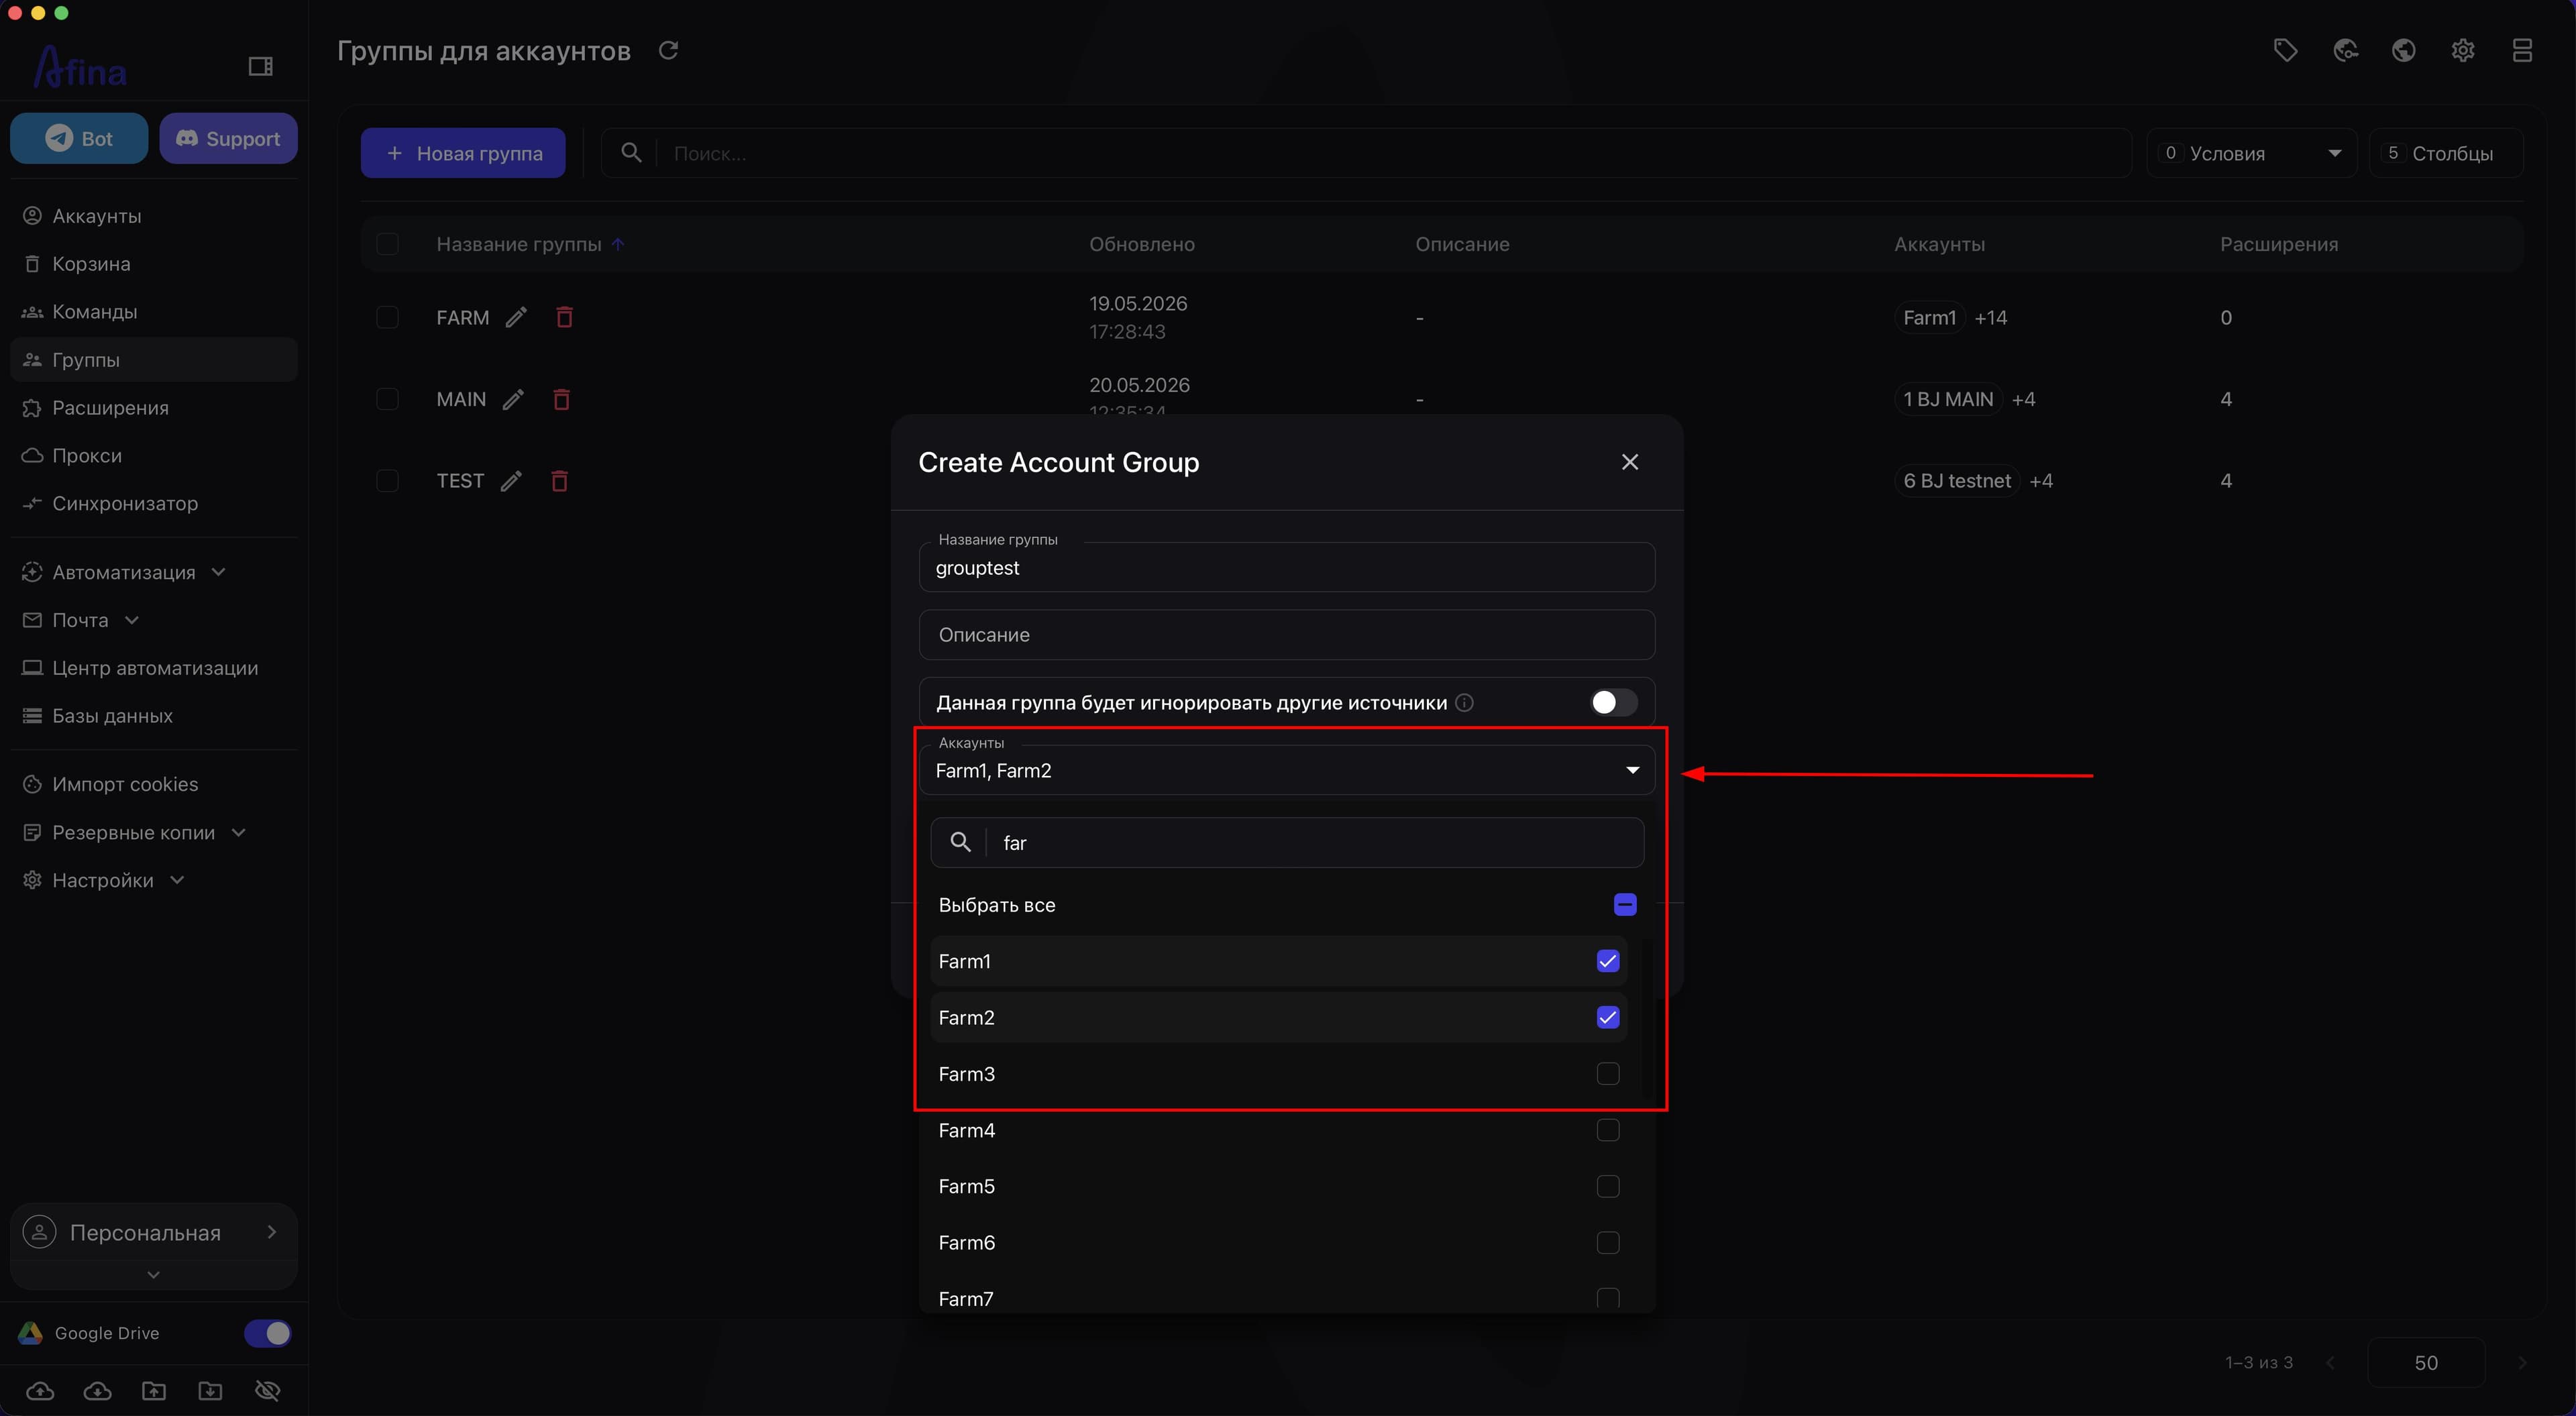Open Расширения in the sidebar
Image resolution: width=2576 pixels, height=1416 pixels.
click(x=153, y=408)
